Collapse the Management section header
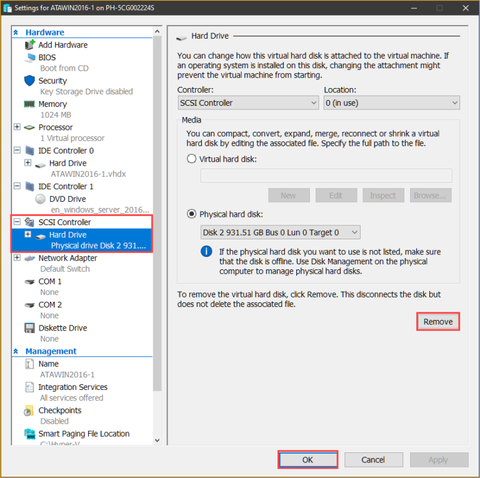The height and width of the screenshot is (478, 480). click(x=16, y=351)
